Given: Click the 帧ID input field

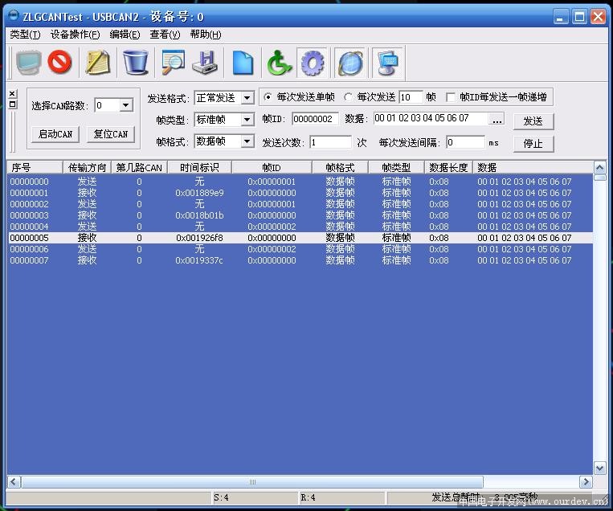Looking at the screenshot, I should [x=315, y=119].
